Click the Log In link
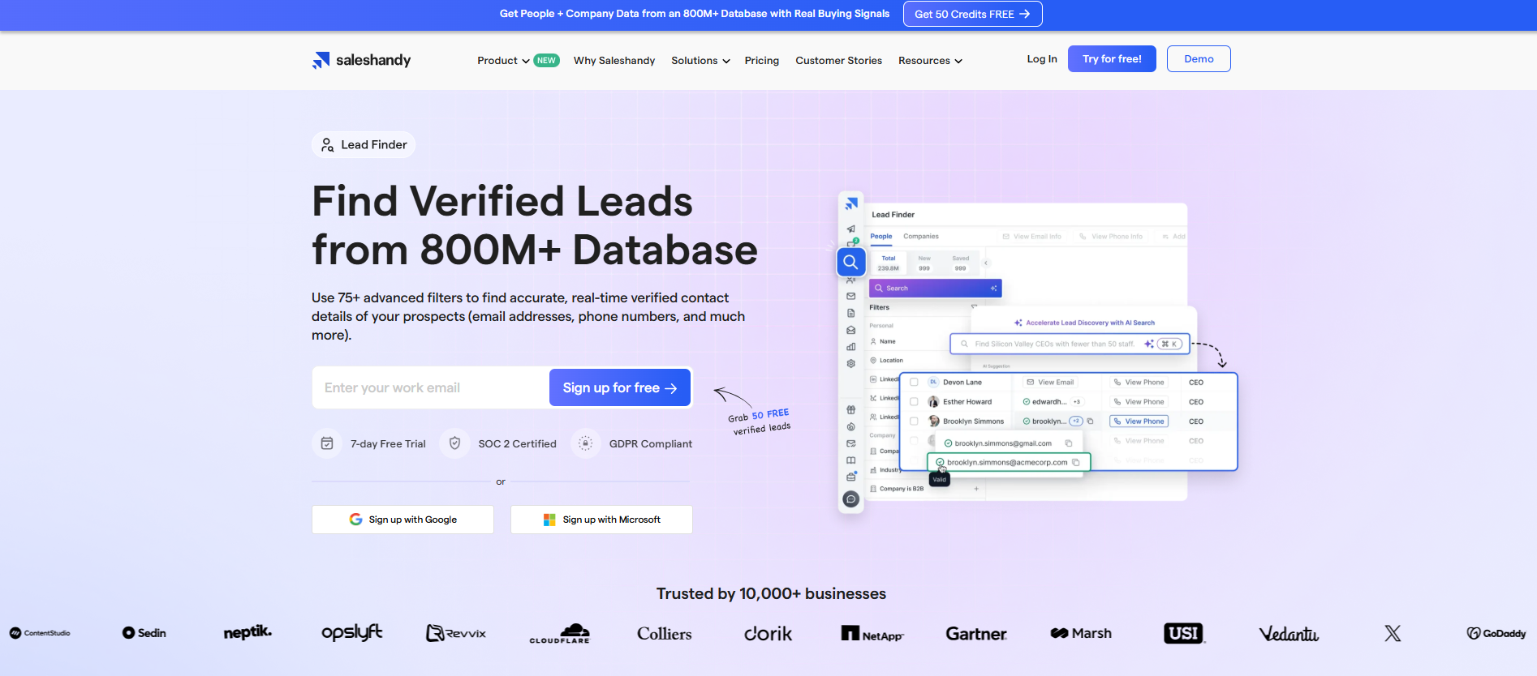 [x=1042, y=59]
